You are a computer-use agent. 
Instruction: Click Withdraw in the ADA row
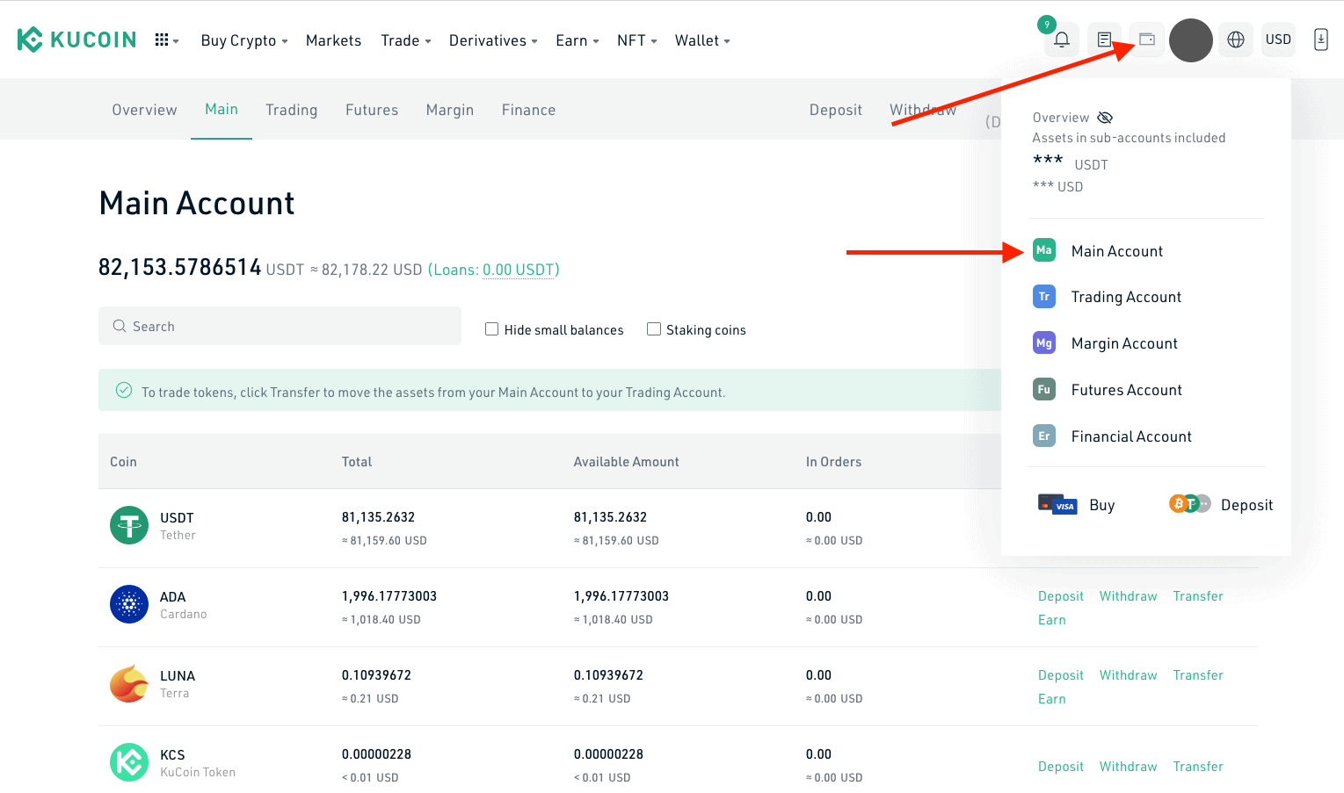[1128, 596]
